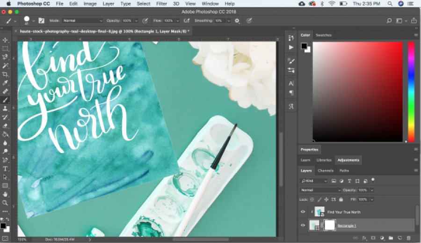
Task: Select the Type tool in toolbar
Action: coord(6,169)
